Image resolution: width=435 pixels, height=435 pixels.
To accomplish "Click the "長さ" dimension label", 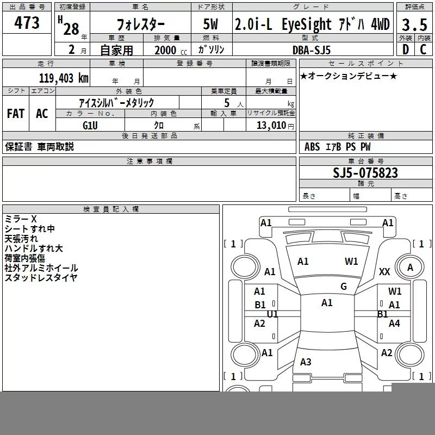I will pos(309,196).
